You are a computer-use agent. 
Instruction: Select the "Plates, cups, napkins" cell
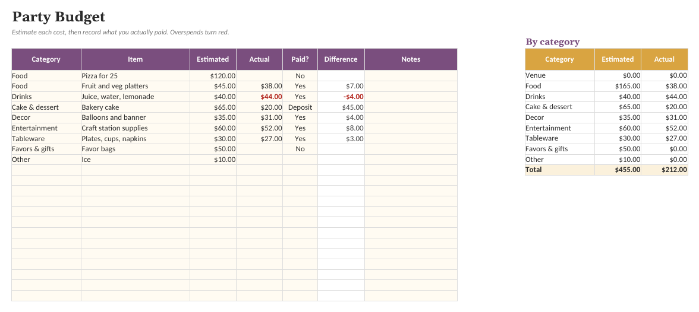pyautogui.click(x=135, y=139)
